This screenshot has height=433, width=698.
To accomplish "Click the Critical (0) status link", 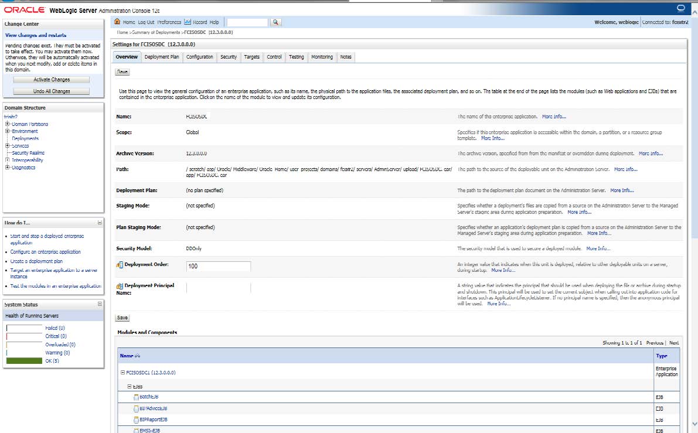I will (x=56, y=336).
